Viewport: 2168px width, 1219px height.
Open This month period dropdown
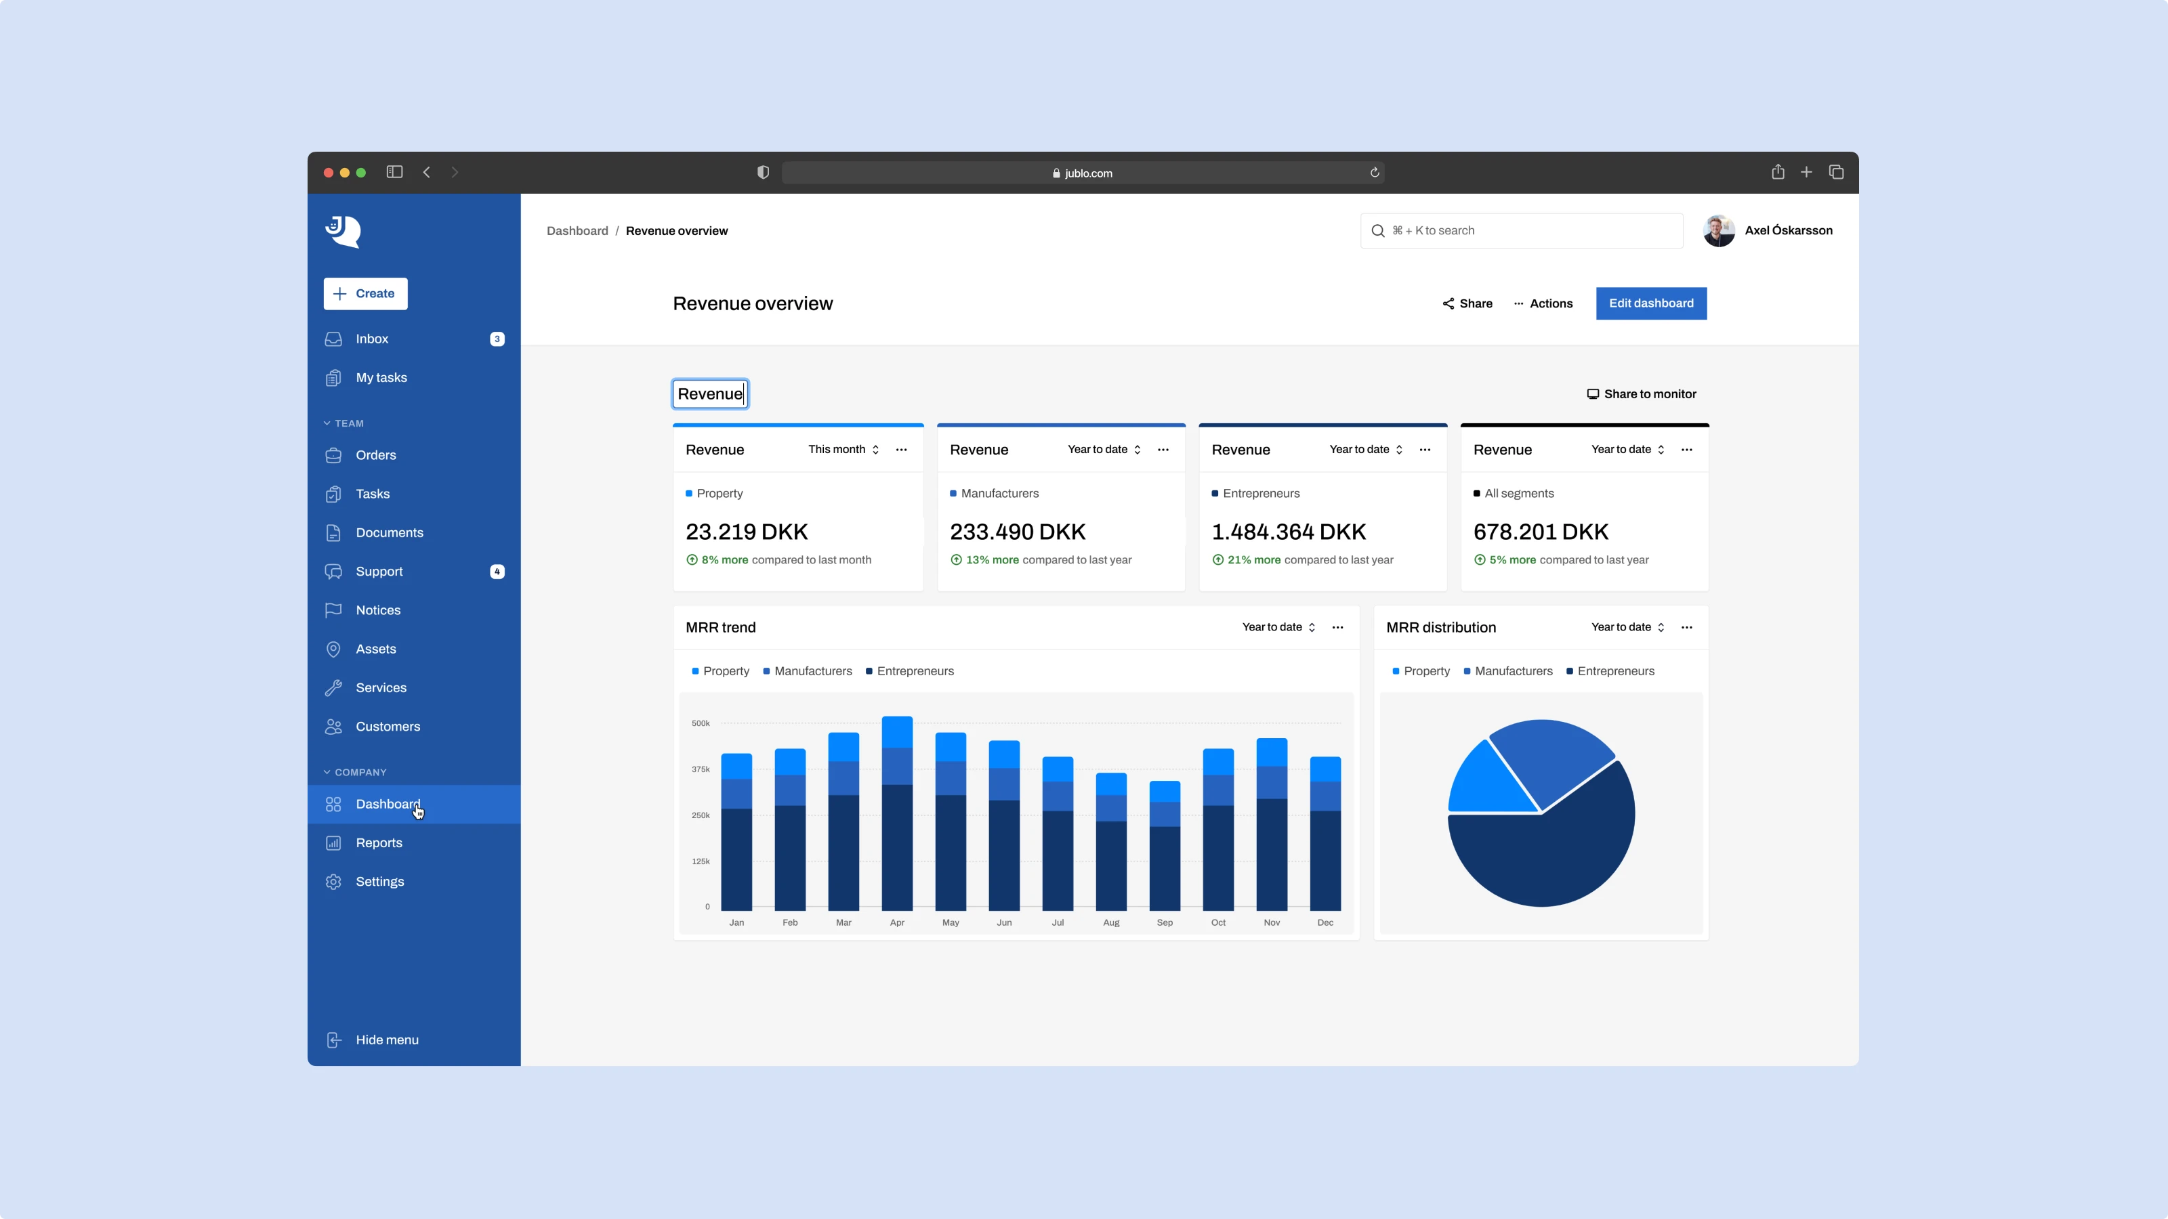(x=843, y=449)
